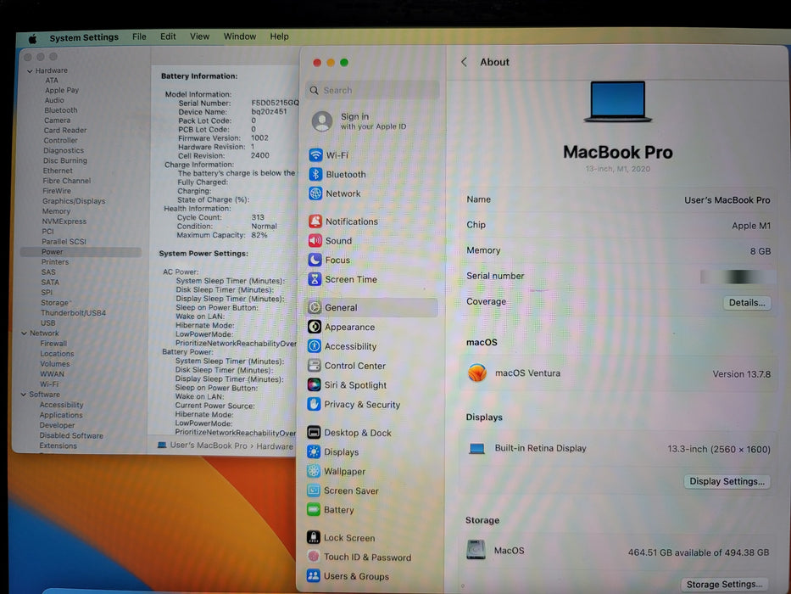791x594 pixels.
Task: Select Screen Saver icon
Action: [x=314, y=490]
